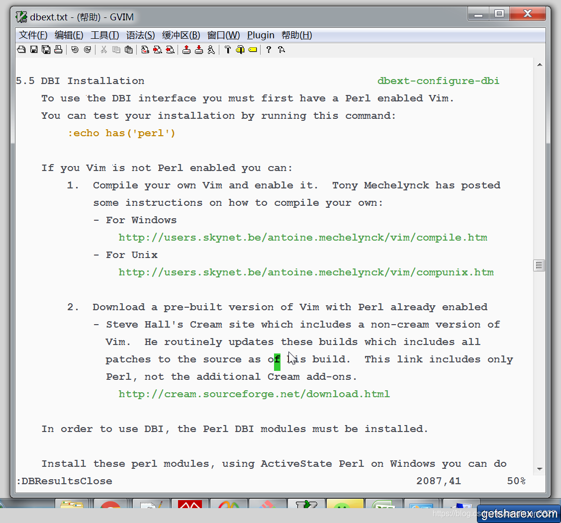Click the compile.htm Windows instructions link
This screenshot has width=561, height=523.
click(303, 238)
